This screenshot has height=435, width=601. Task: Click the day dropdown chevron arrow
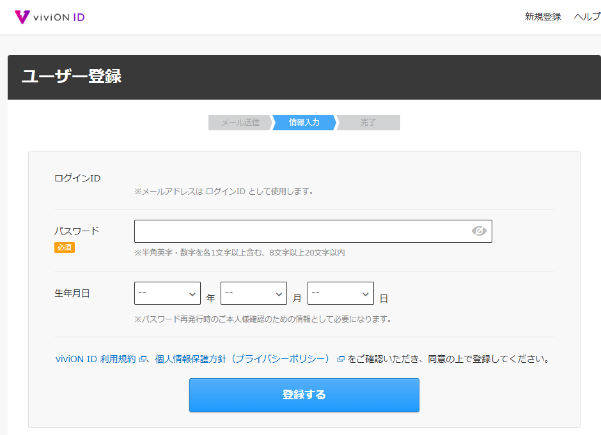tap(366, 294)
